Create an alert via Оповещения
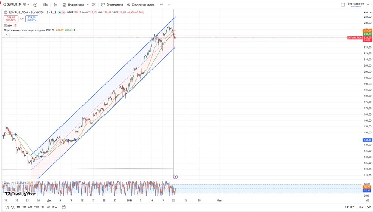 [x=112, y=5]
